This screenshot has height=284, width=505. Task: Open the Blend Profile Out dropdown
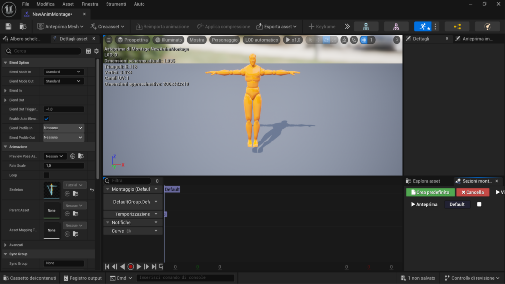pyautogui.click(x=64, y=137)
